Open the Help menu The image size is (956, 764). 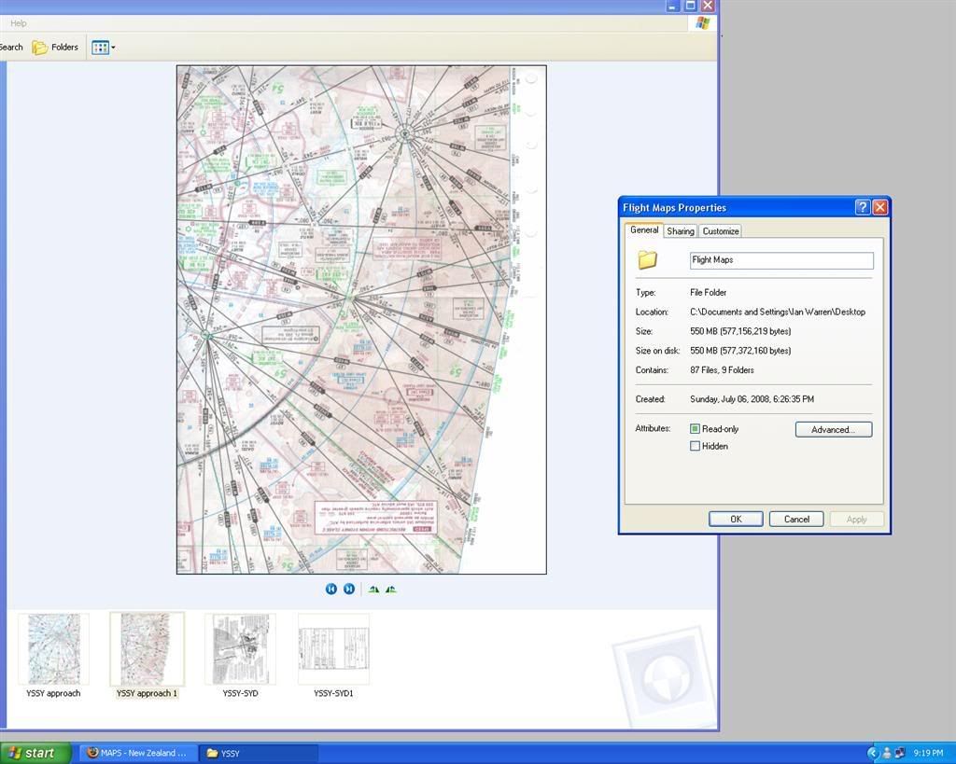(18, 23)
